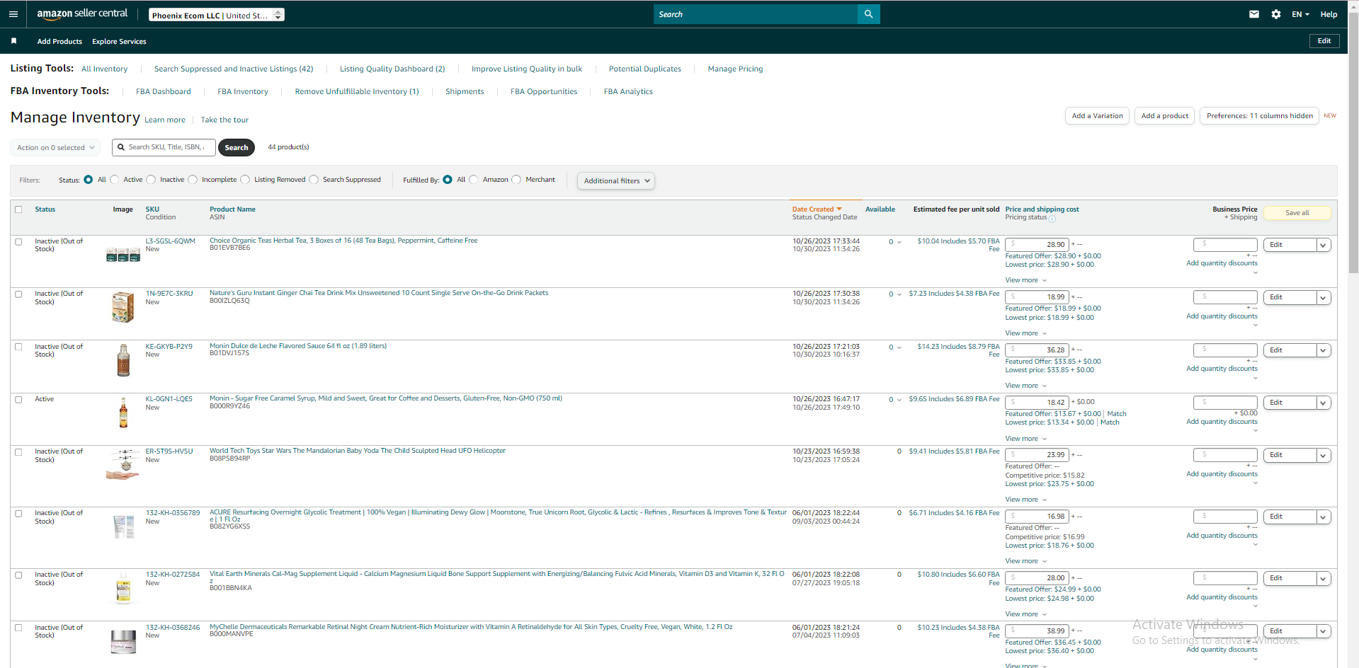Sort by Status column header
The width and height of the screenshot is (1359, 668).
[45, 209]
